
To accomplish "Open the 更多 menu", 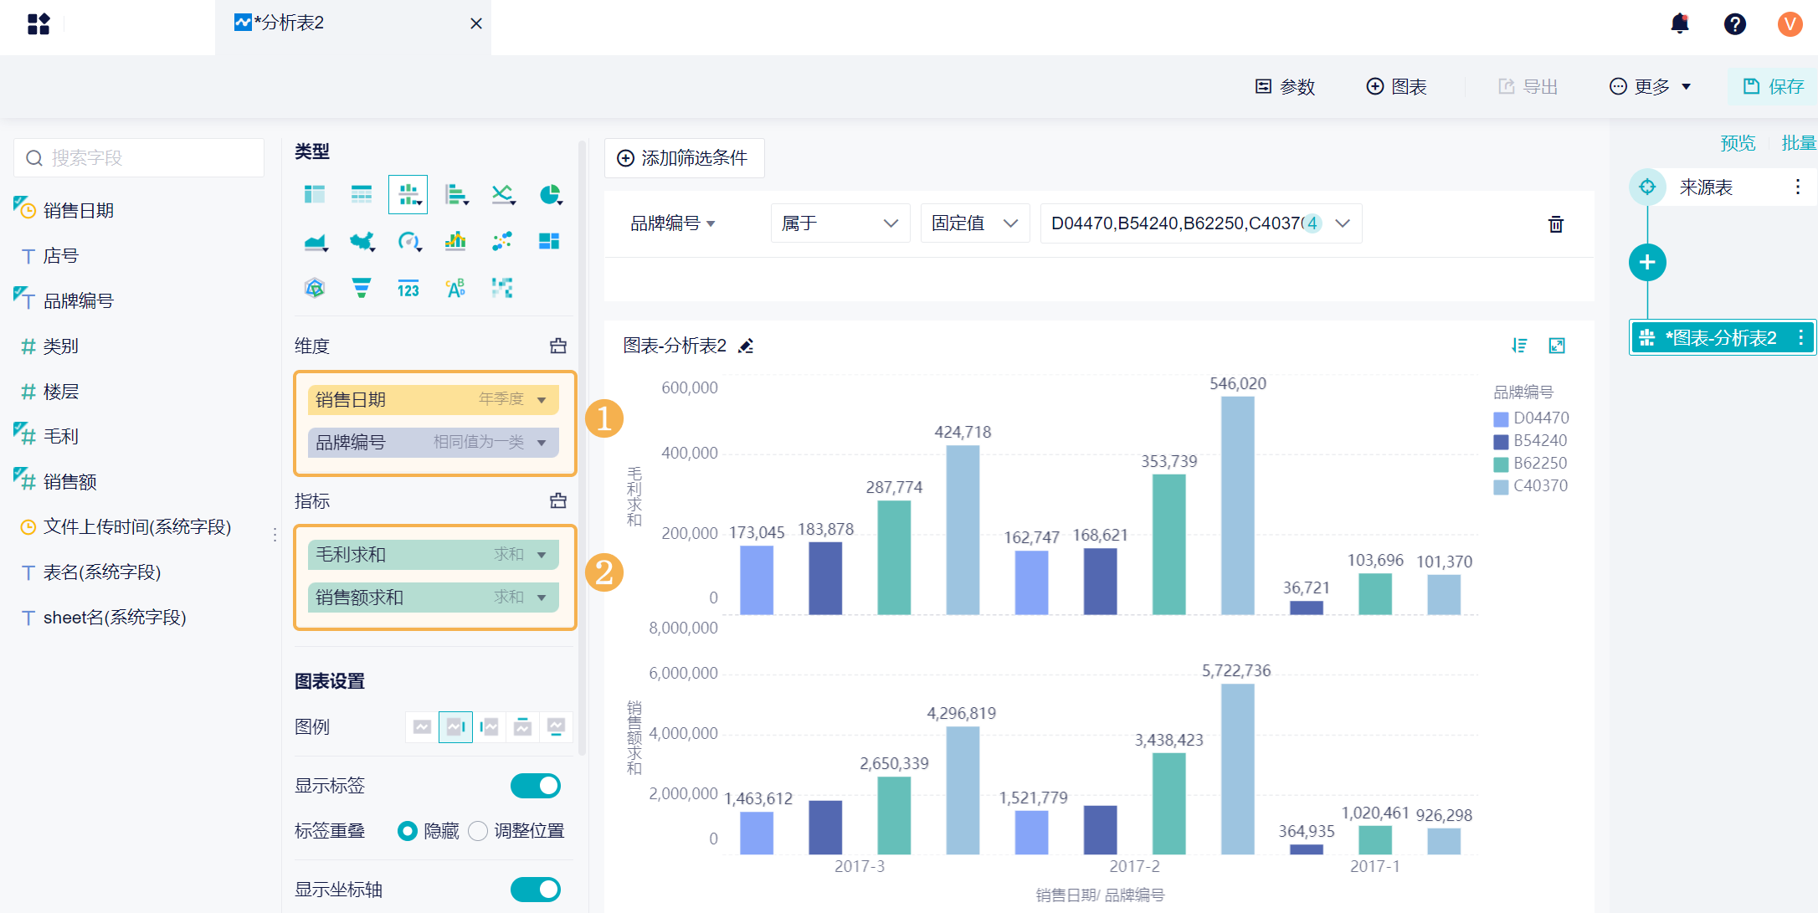I will [x=1651, y=87].
